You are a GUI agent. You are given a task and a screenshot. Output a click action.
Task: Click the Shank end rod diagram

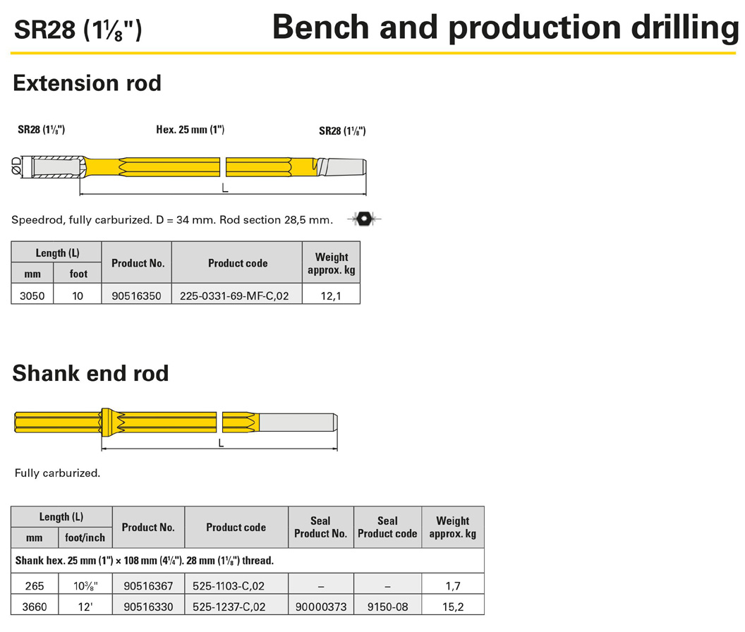pyautogui.click(x=176, y=429)
